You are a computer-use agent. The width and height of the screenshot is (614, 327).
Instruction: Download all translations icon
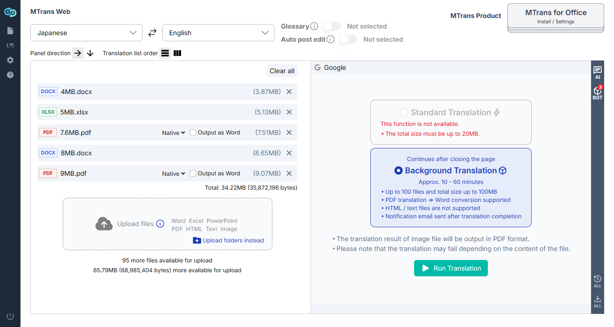[598, 301]
